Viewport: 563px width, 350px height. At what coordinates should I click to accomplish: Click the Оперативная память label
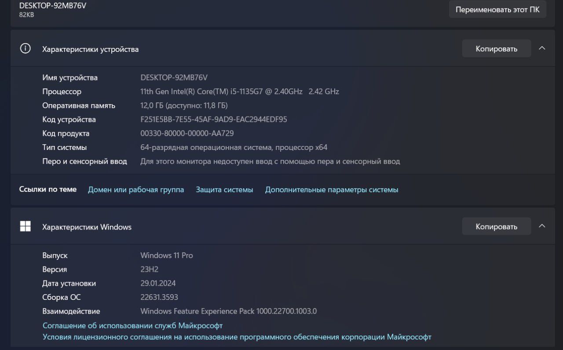[79, 106]
